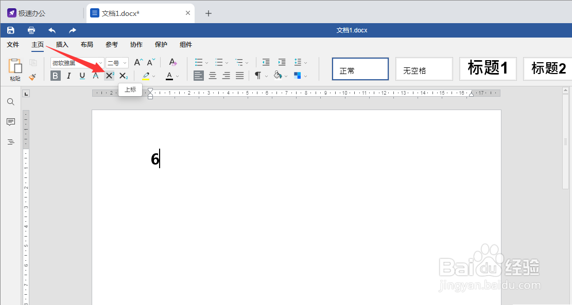572x305 pixels.
Task: Expand the paragraph marks dropdown arrow
Action: [x=266, y=76]
